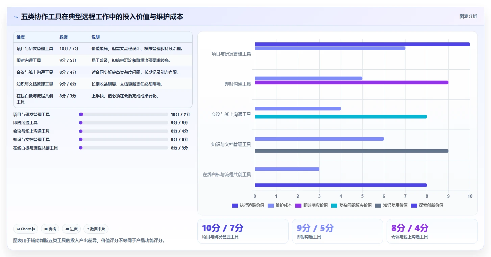The width and height of the screenshot is (491, 257).
Task: Click the progress bar for 即时沟通工具
Action: tap(123, 123)
